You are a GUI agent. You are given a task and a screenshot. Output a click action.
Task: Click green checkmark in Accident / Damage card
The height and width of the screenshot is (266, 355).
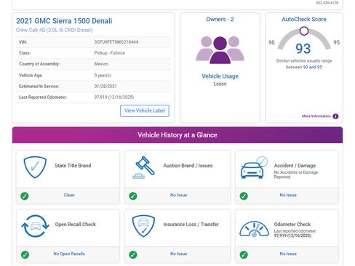click(x=244, y=196)
